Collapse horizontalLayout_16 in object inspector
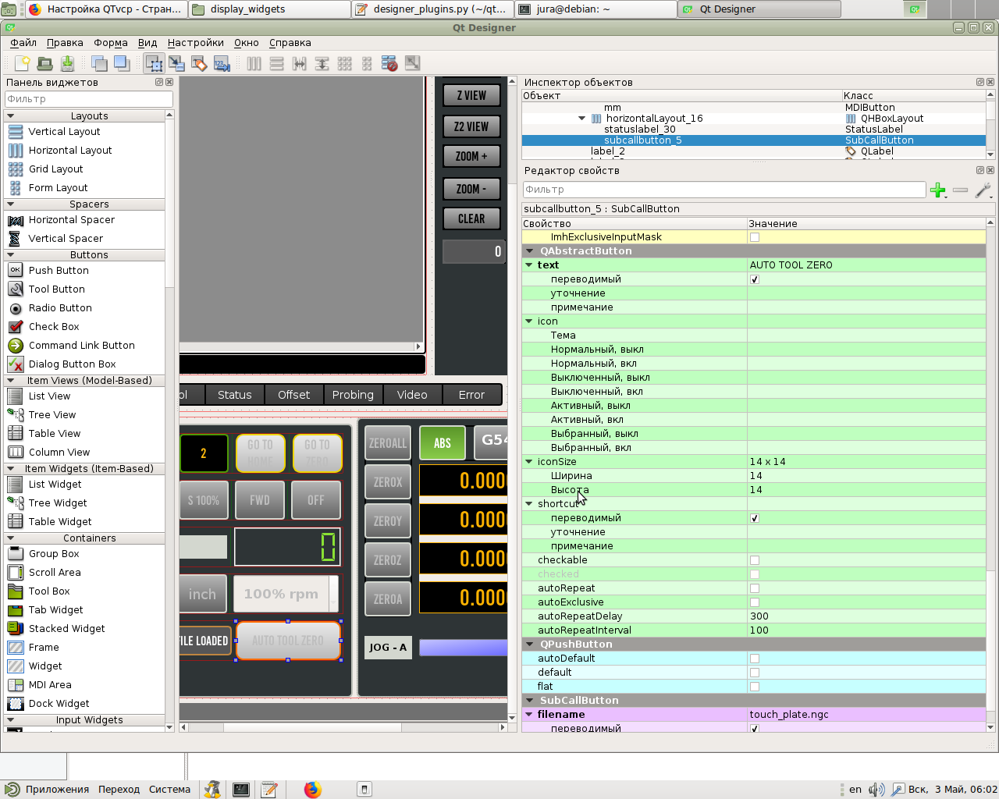 tap(581, 119)
